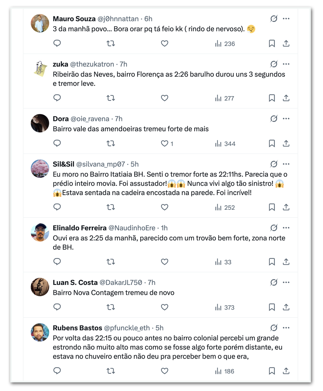Open more options on Mauro Souza's tweet
Screen dimensions: 323x391
point(286,19)
